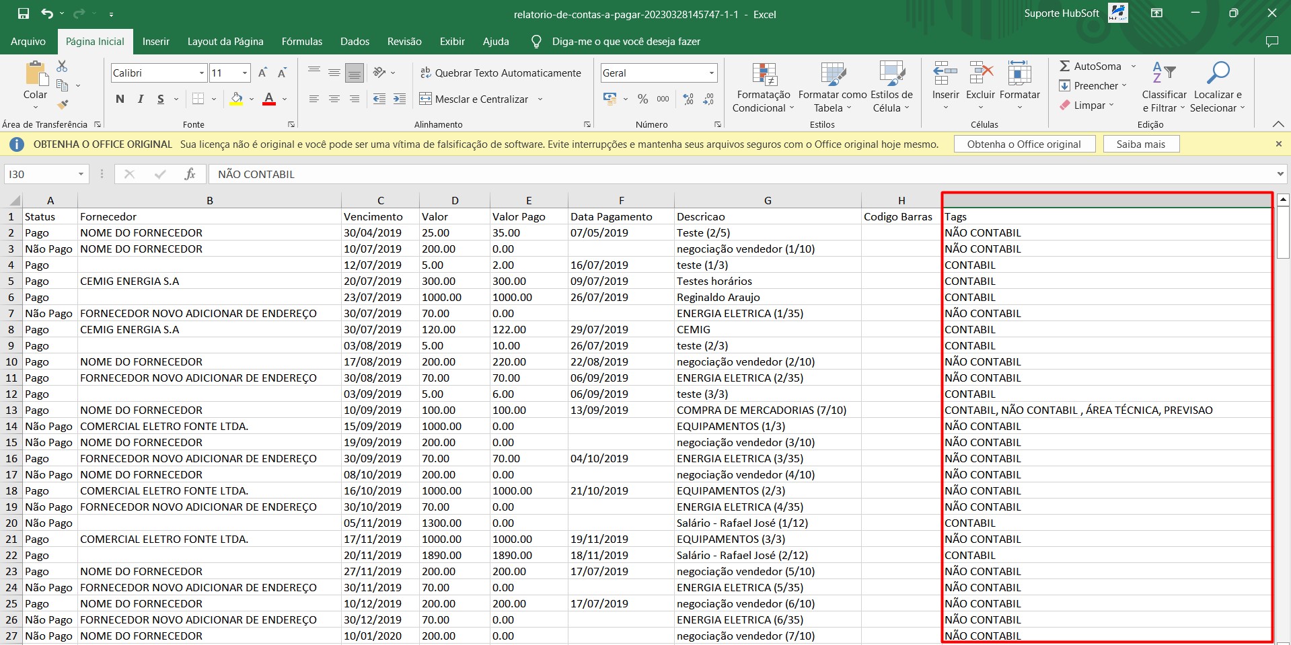Viewport: 1291px width, 645px height.
Task: Toggle underline S formatting
Action: [x=160, y=99]
